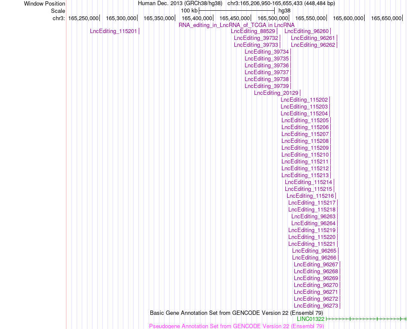Open the LINC01322 gene annotation
The image size is (407, 329).
click(x=311, y=319)
